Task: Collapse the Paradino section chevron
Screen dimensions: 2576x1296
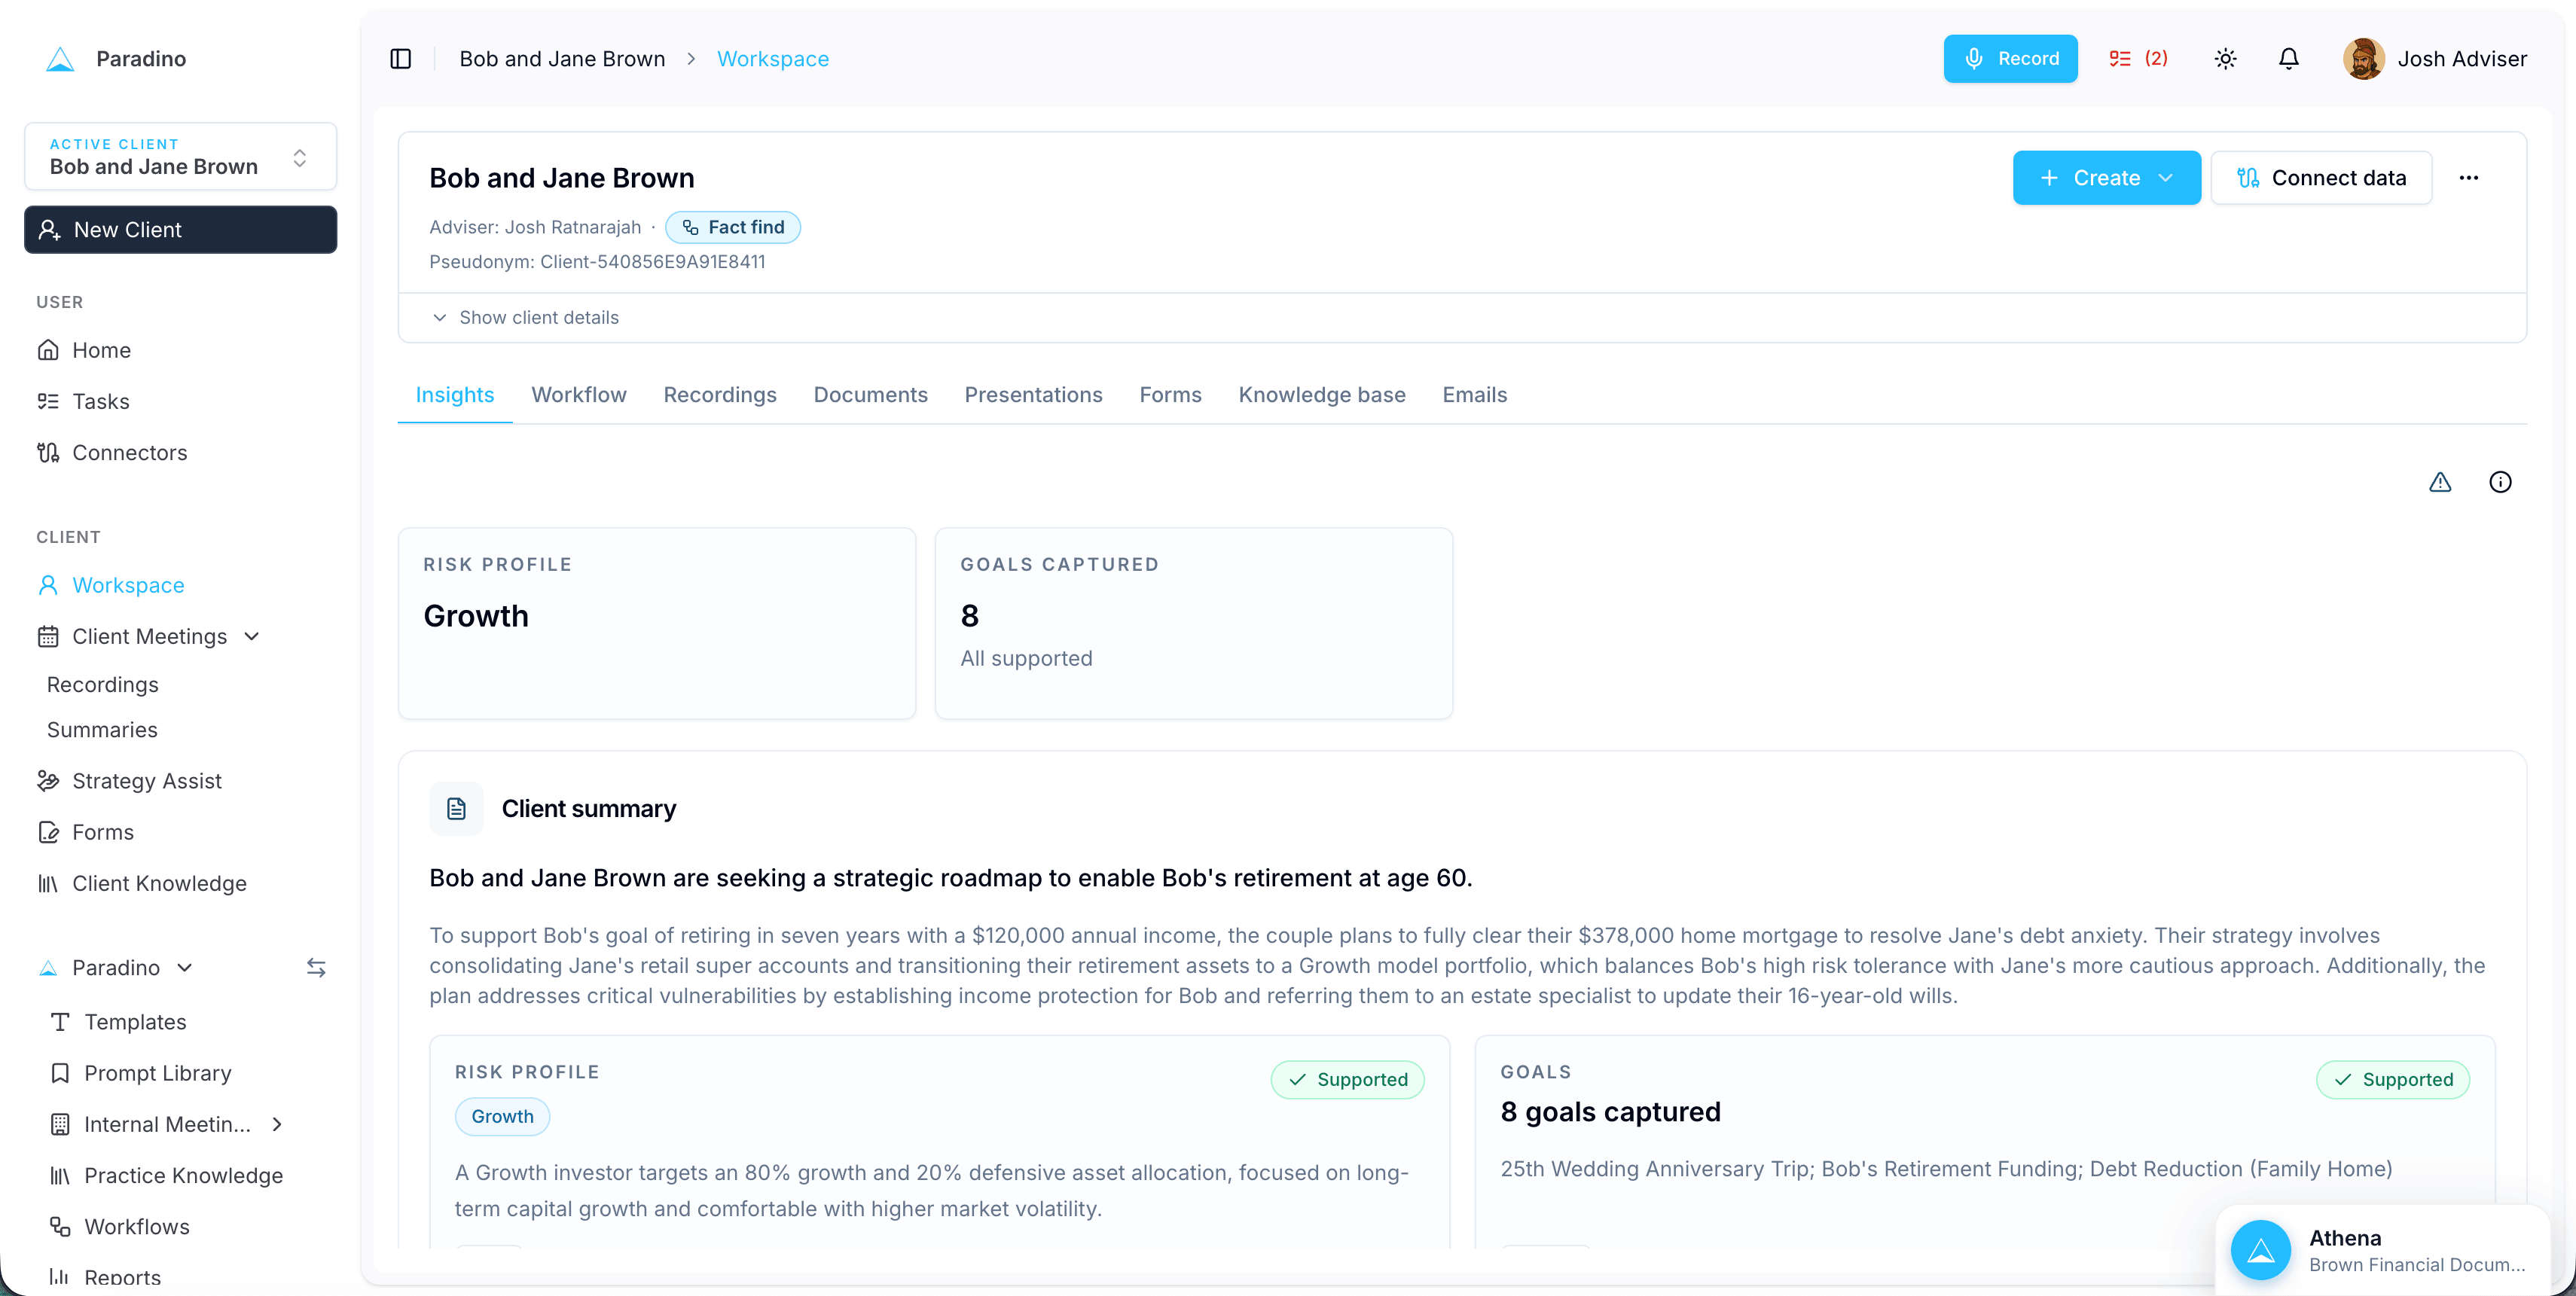Action: click(x=185, y=968)
